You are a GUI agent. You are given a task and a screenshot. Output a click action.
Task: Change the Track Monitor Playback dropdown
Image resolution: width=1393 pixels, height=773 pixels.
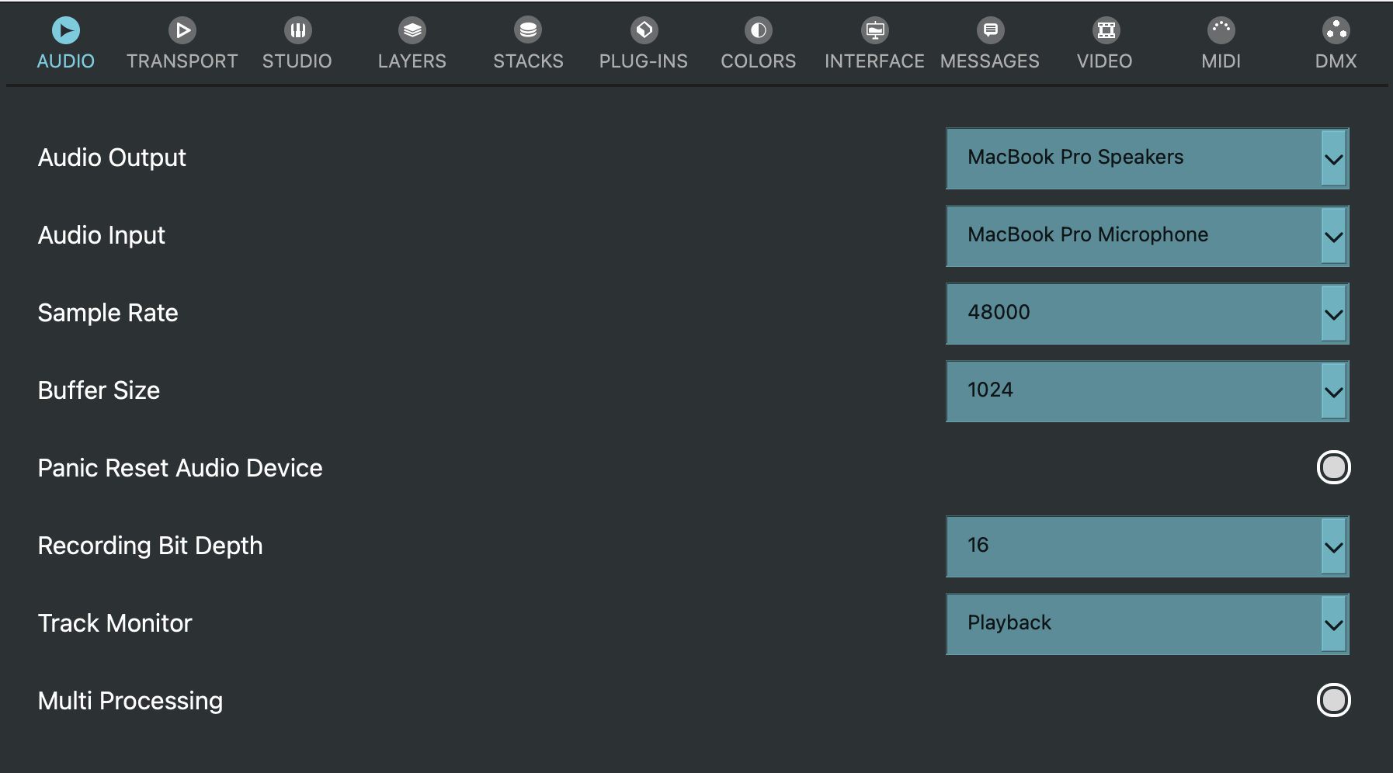(1147, 624)
